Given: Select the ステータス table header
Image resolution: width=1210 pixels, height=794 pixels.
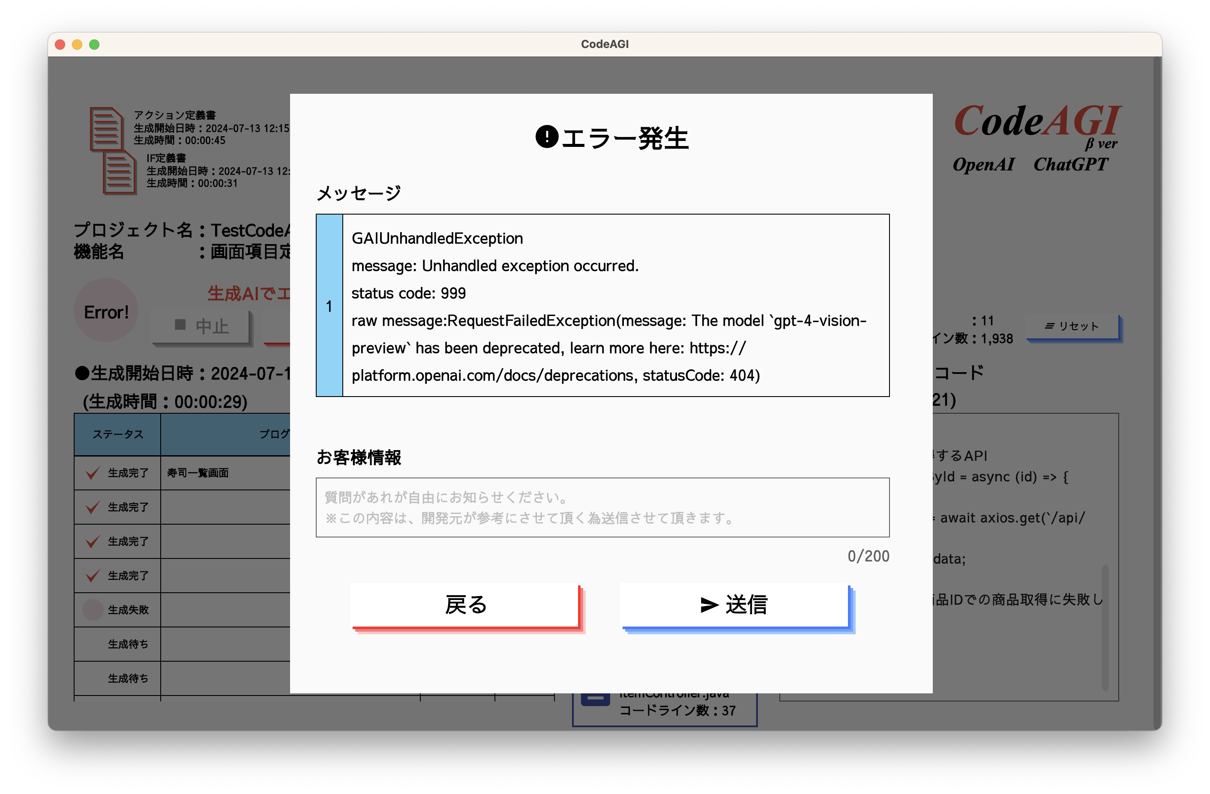Looking at the screenshot, I should point(117,434).
